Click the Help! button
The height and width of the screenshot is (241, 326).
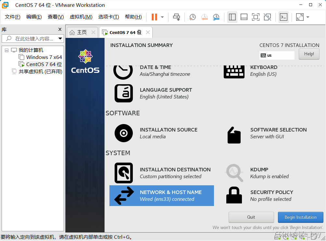click(x=309, y=54)
